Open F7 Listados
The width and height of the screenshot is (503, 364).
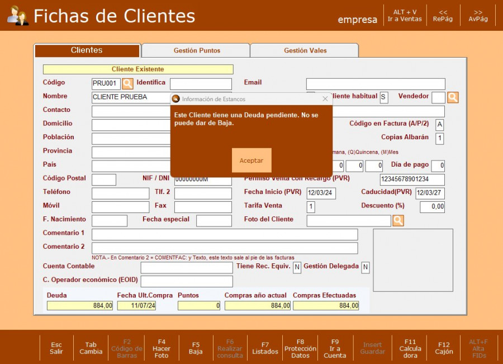pos(265,348)
